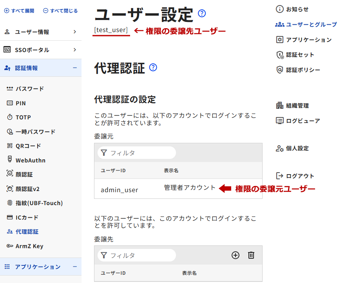
Task: Open ユーザーとグループ management
Action: coord(306,24)
